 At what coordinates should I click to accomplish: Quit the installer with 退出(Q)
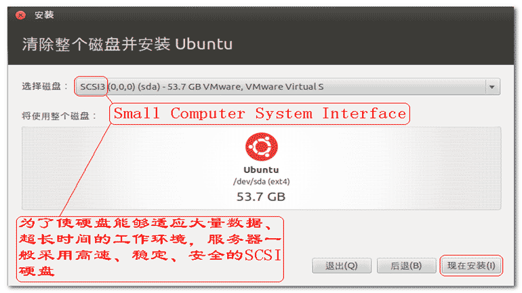[x=341, y=265]
